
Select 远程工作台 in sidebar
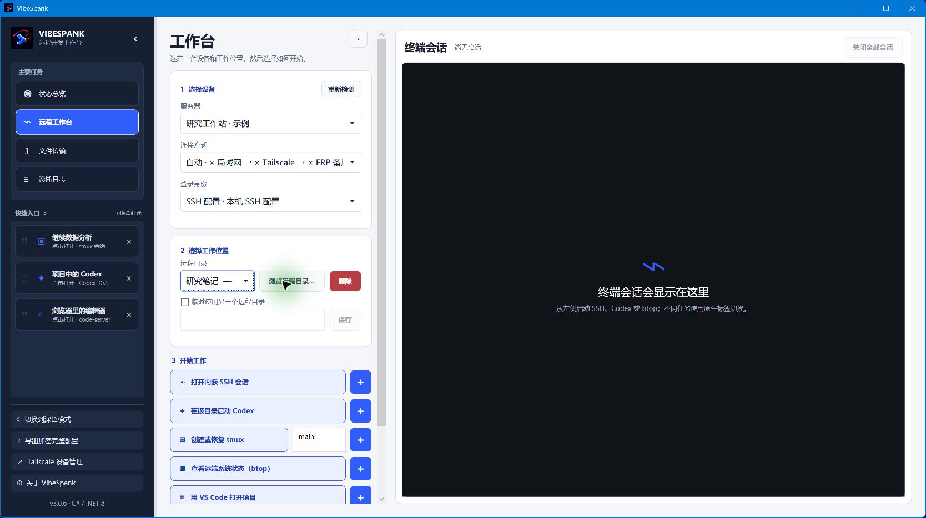click(77, 122)
